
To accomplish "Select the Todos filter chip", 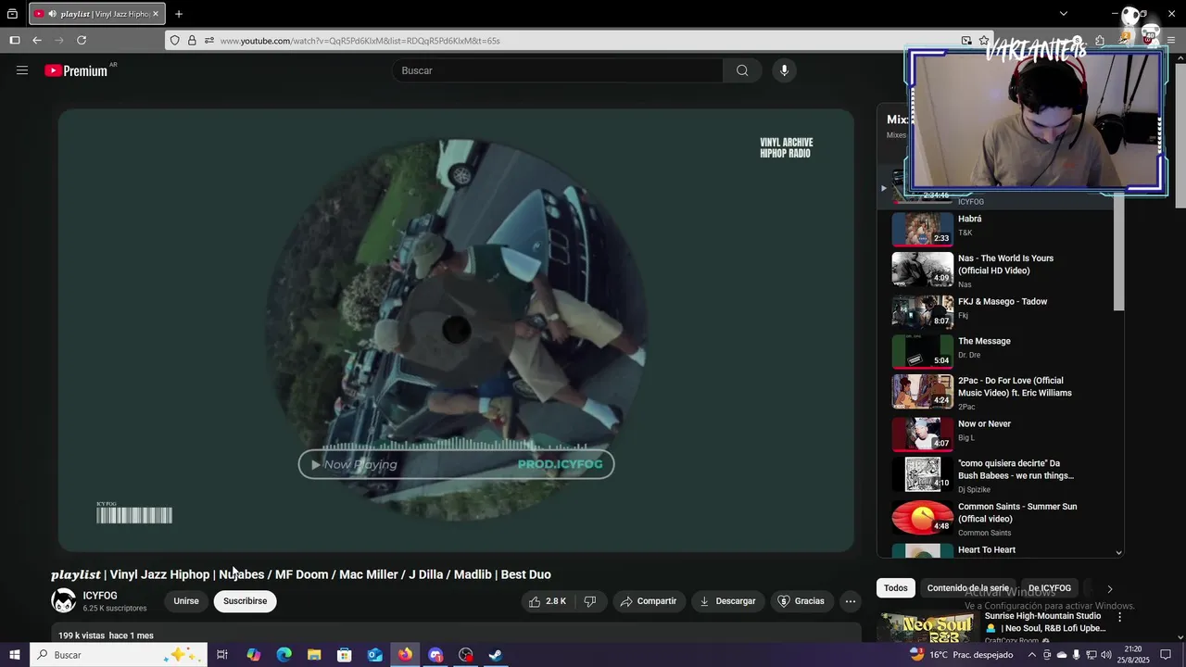I will click(896, 588).
